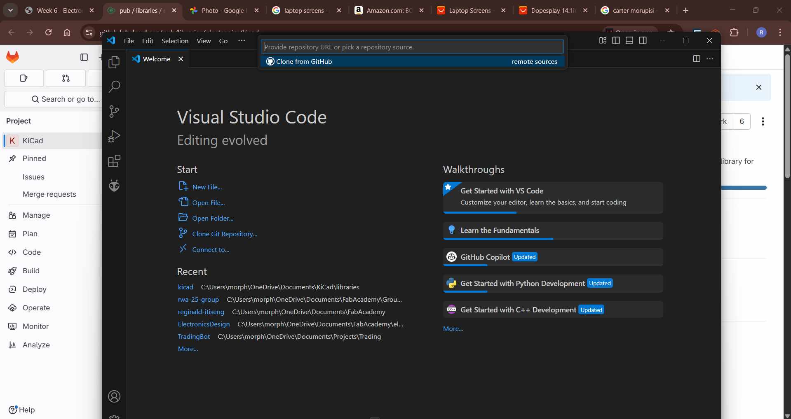
Task: Click the Clone Git Repository link
Action: pyautogui.click(x=224, y=233)
